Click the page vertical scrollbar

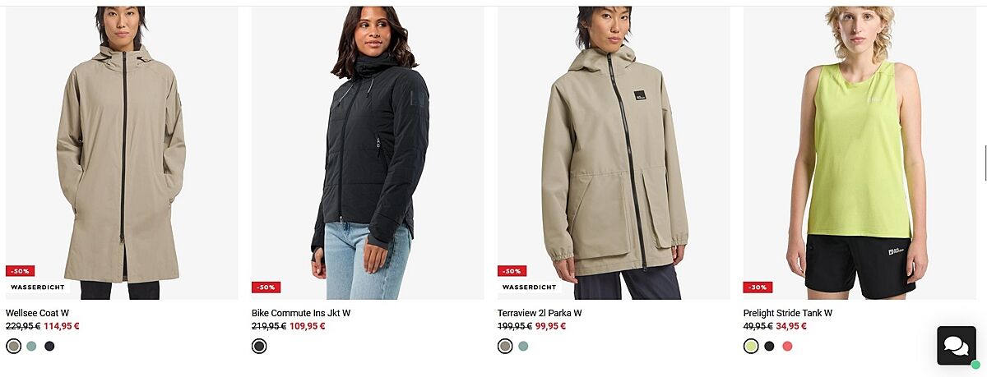[985, 163]
